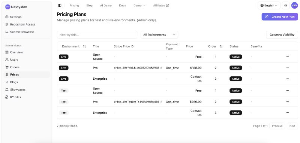Open Stripe link icon for Live Pro price
This screenshot has height=143, width=300.
click(161, 68)
